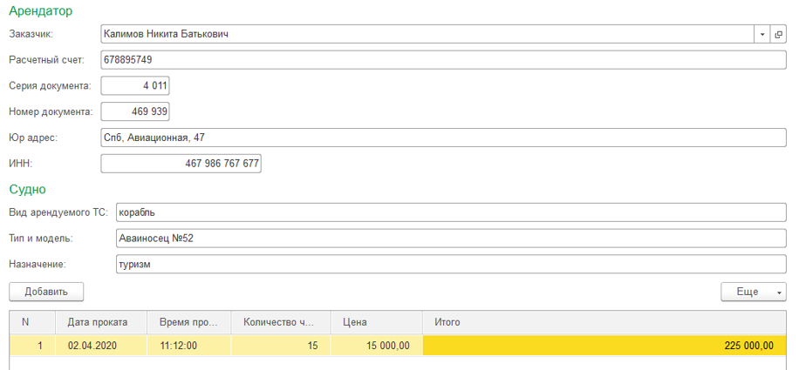799x370 pixels.
Task: Click the Назначение field туризм
Action: coord(451,265)
